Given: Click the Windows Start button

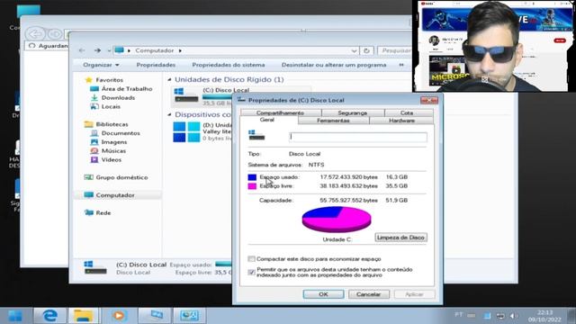Looking at the screenshot, I should [x=15, y=316].
